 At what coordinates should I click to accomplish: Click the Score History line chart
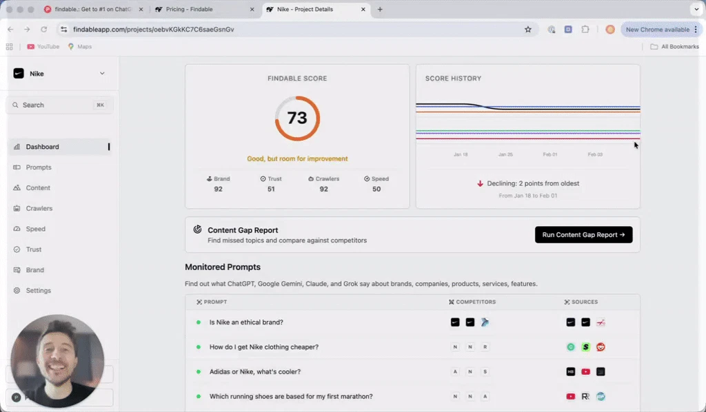click(527, 123)
